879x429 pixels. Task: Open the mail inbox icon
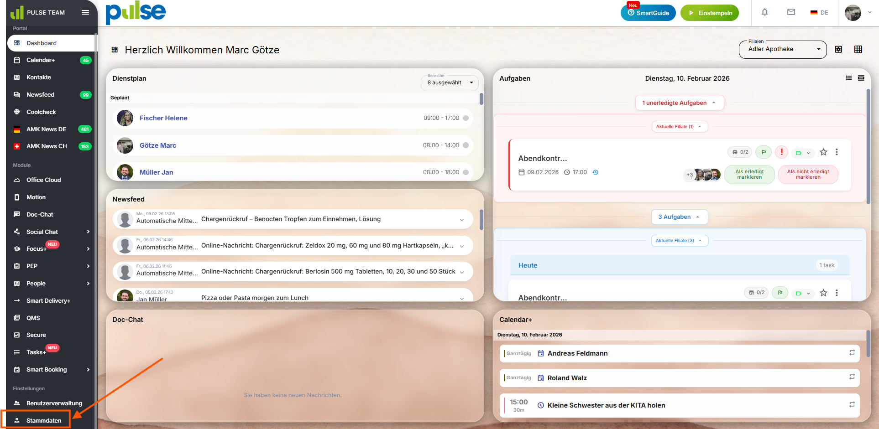pos(791,12)
